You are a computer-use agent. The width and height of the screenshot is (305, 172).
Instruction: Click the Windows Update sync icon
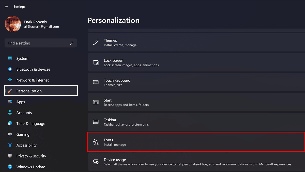(10, 167)
